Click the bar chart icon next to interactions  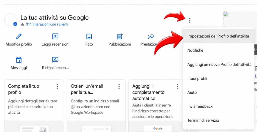[22, 24]
